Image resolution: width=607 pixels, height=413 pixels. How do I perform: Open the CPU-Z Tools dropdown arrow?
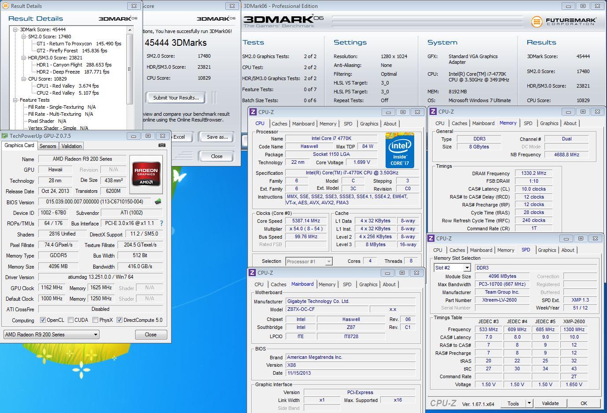[529, 403]
